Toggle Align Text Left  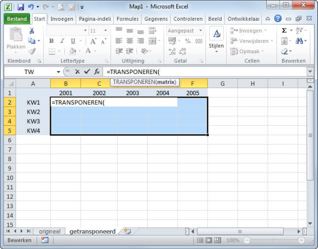[x=119, y=41]
